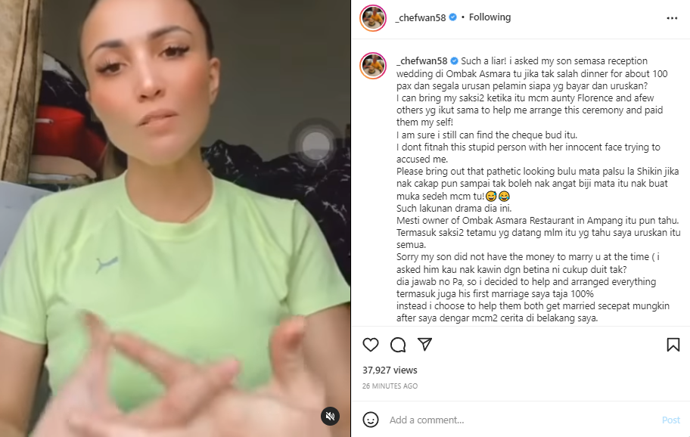Open _chefwan58 profile picture in header
The height and width of the screenshot is (437, 690).
373,18
